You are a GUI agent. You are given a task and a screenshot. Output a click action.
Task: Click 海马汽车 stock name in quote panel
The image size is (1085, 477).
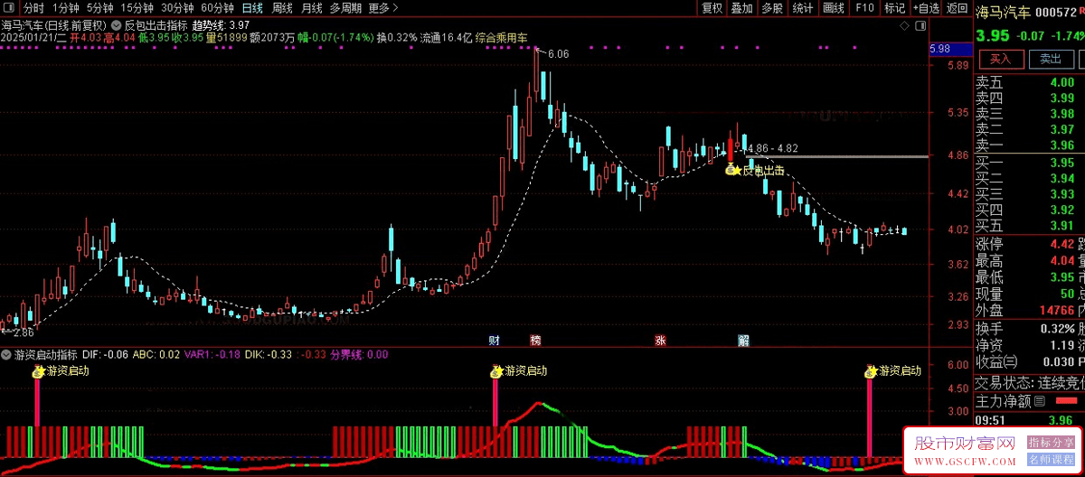tap(1003, 13)
